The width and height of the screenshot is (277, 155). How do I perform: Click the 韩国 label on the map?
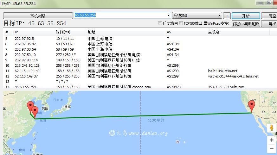pos(45,108)
